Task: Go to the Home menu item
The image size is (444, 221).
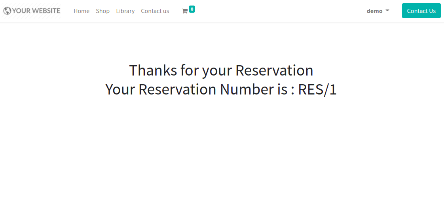Action: [82, 11]
